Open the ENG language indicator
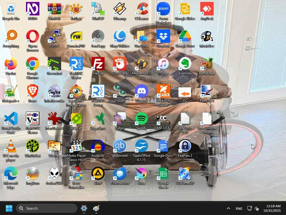Viewport: 286px width, 215px height. (239, 208)
